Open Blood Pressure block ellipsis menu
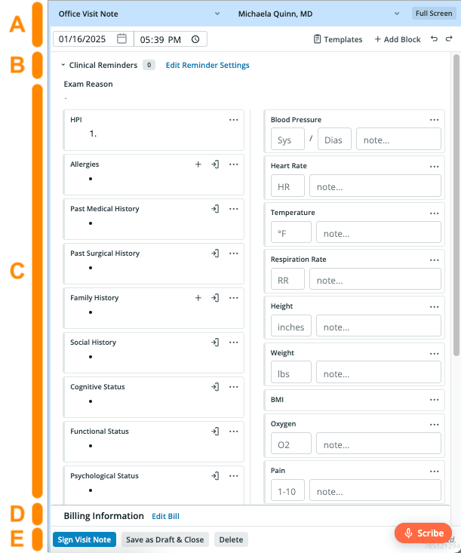 tap(434, 120)
